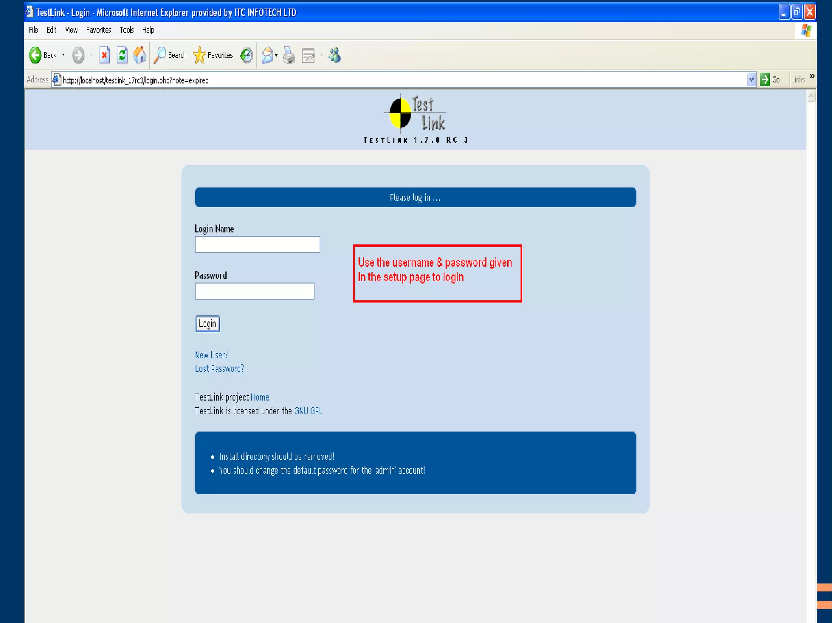Screen dimensions: 832x623
Task: Open the Edit menu
Action: click(51, 30)
